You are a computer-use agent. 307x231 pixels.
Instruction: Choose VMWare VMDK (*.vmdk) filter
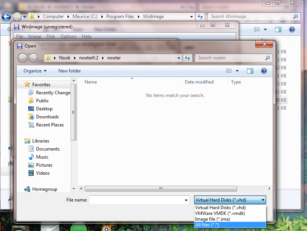[230, 213]
